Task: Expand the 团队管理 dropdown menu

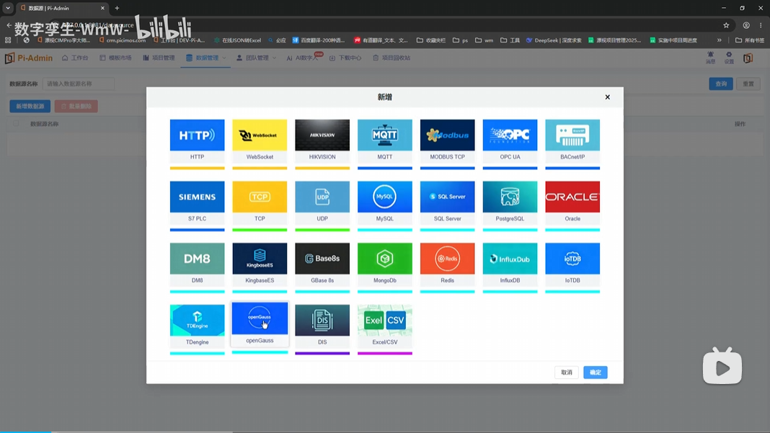Action: tap(256, 58)
